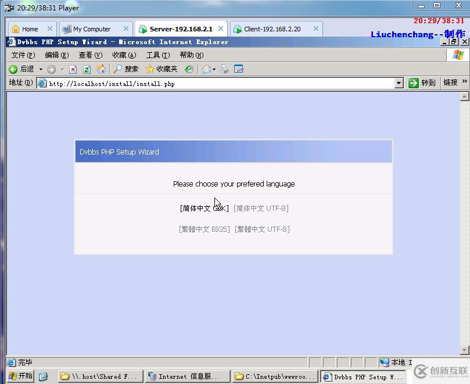Open \\.host\Shared F... taskbar window
This screenshot has height=384, width=470.
[x=100, y=376]
